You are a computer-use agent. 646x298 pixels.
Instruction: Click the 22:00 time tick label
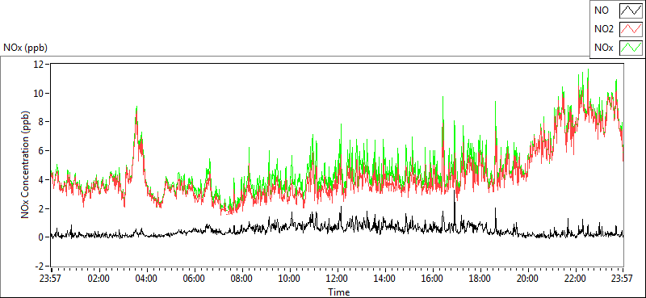[576, 278]
